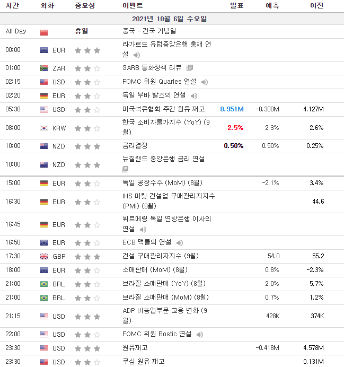The image size is (344, 367).
Task: Open the 금리결정 event link
Action: 135,146
